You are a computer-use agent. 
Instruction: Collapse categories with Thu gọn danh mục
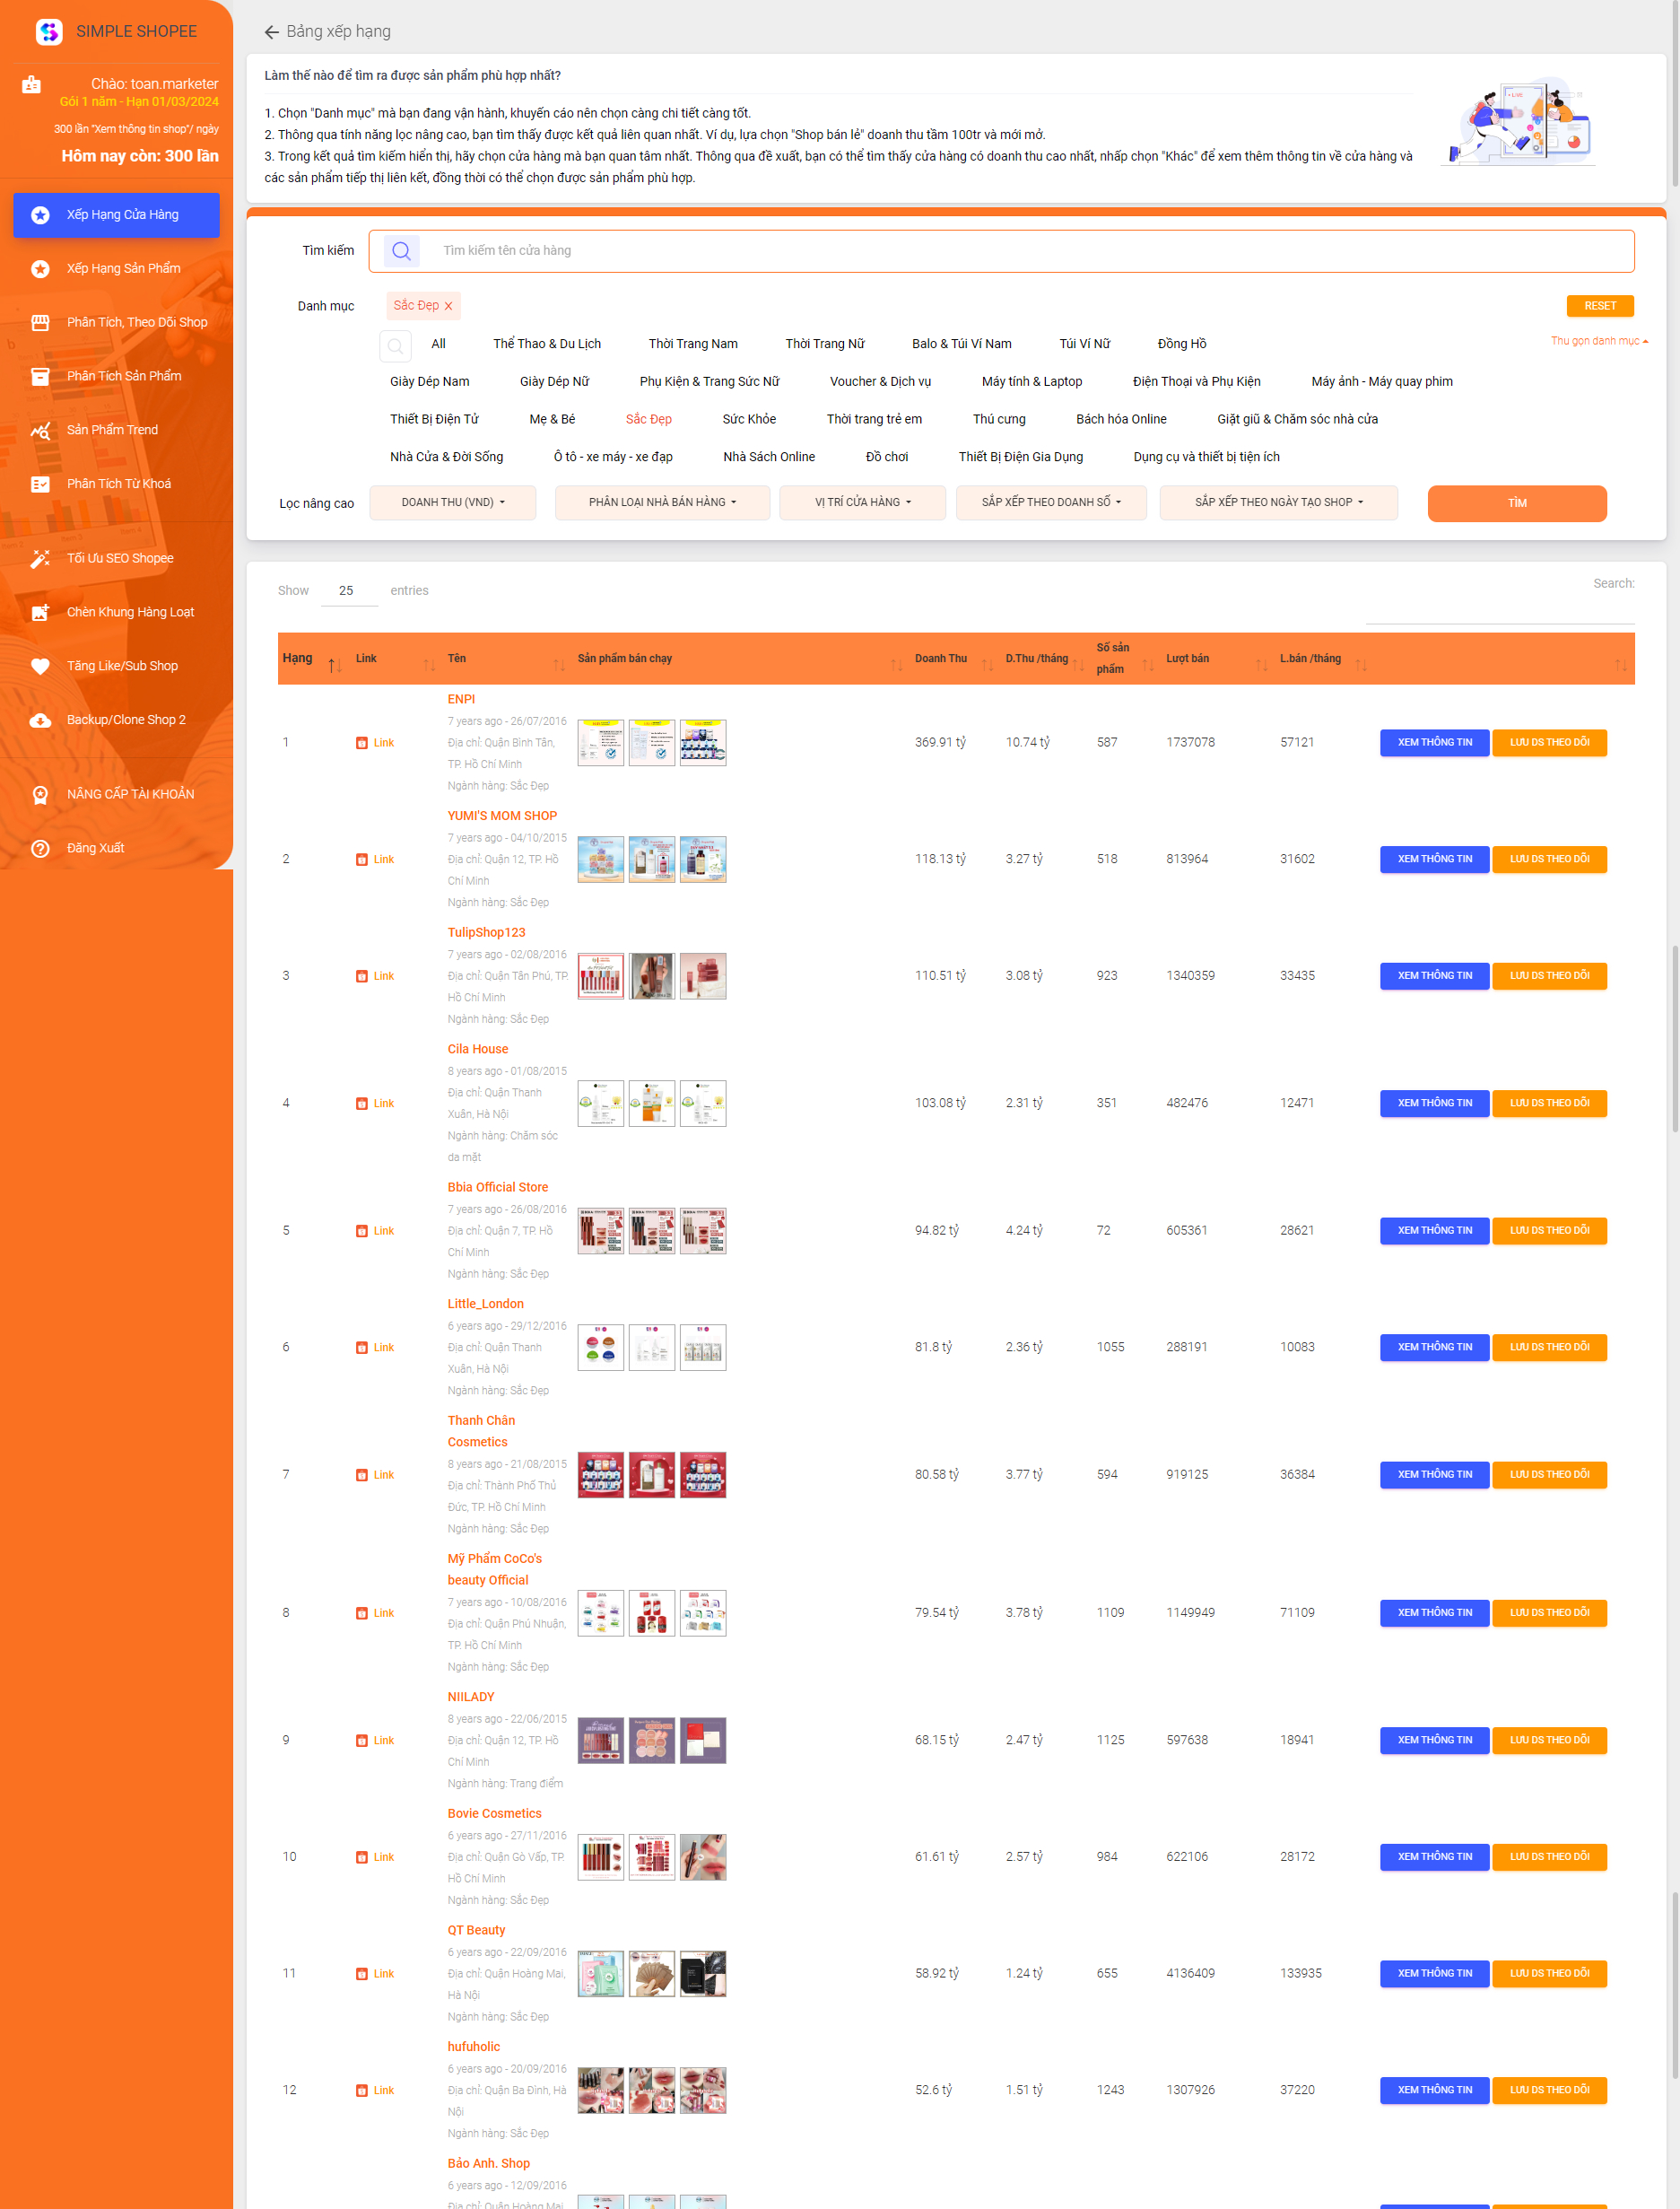(x=1598, y=341)
